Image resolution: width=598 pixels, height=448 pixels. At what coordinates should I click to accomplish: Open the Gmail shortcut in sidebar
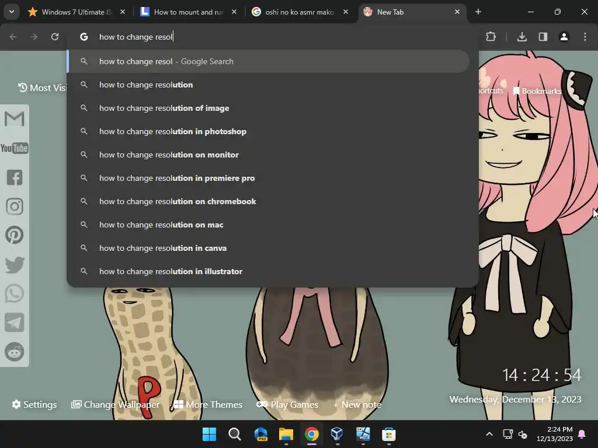pyautogui.click(x=15, y=118)
